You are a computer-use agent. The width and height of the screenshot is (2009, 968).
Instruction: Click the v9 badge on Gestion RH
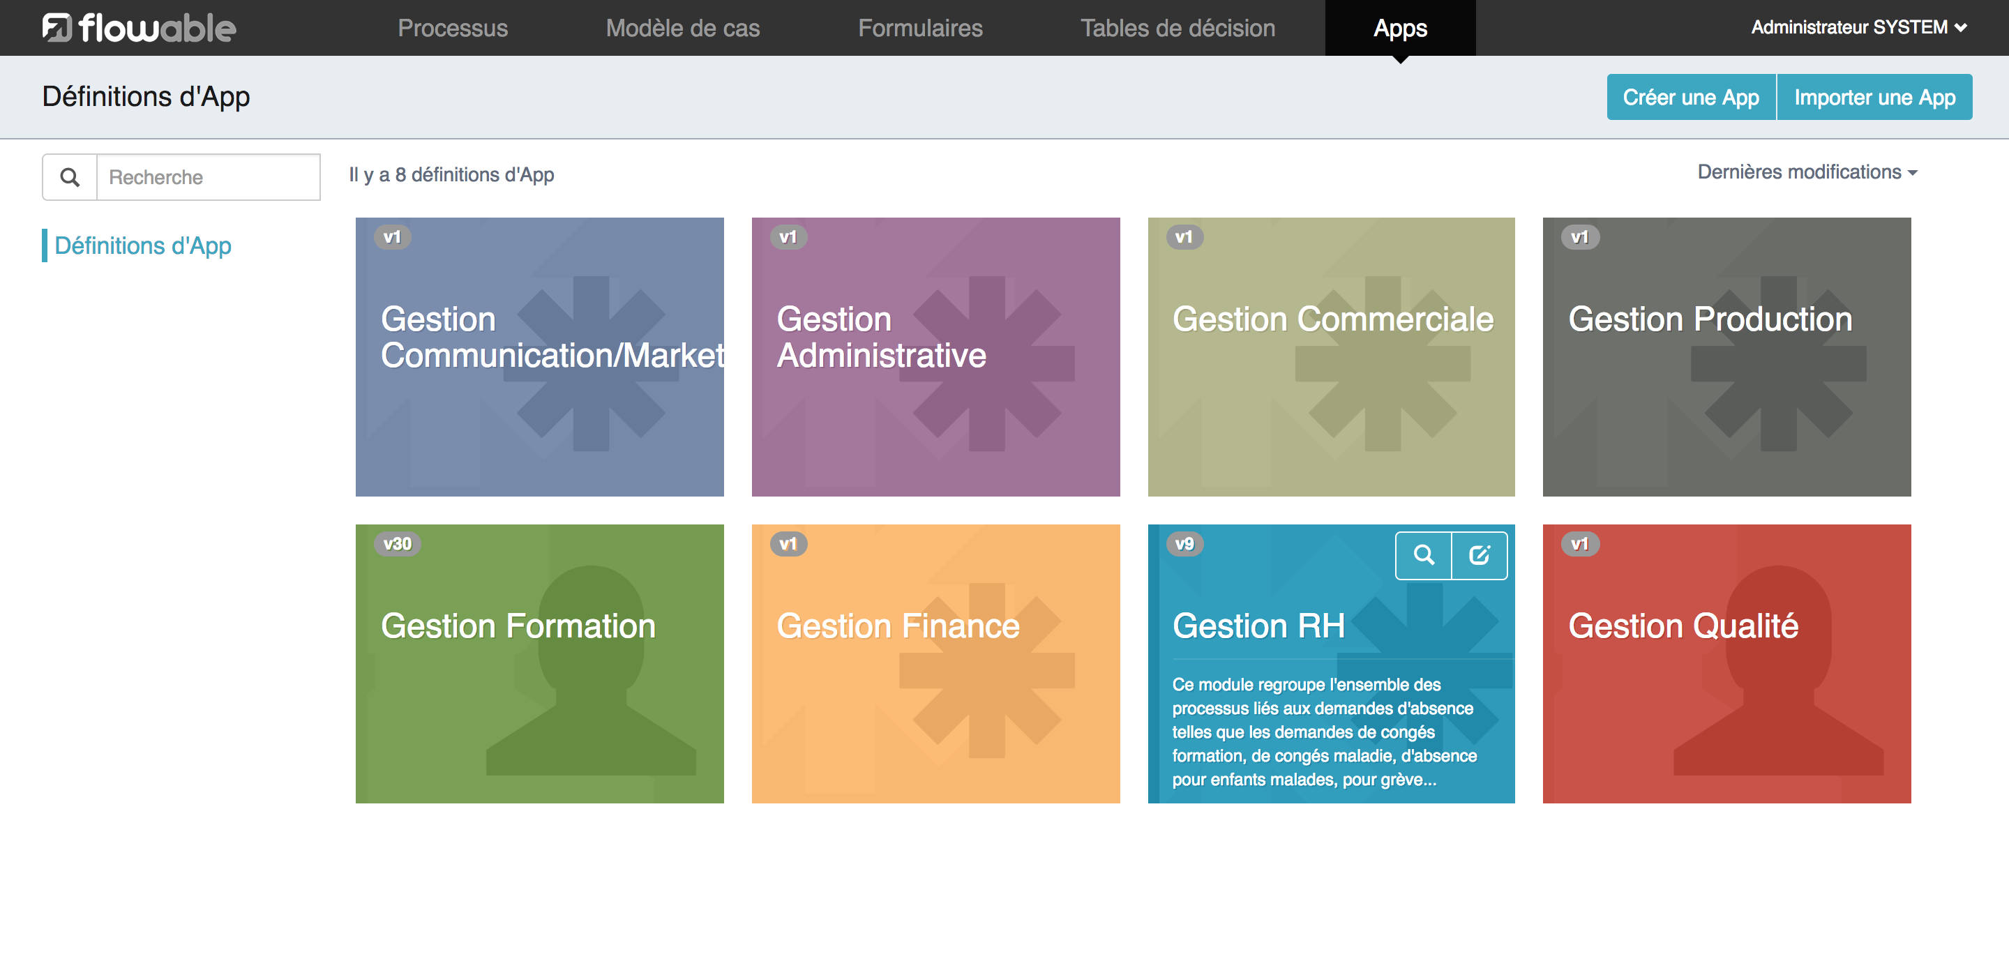[x=1184, y=544]
